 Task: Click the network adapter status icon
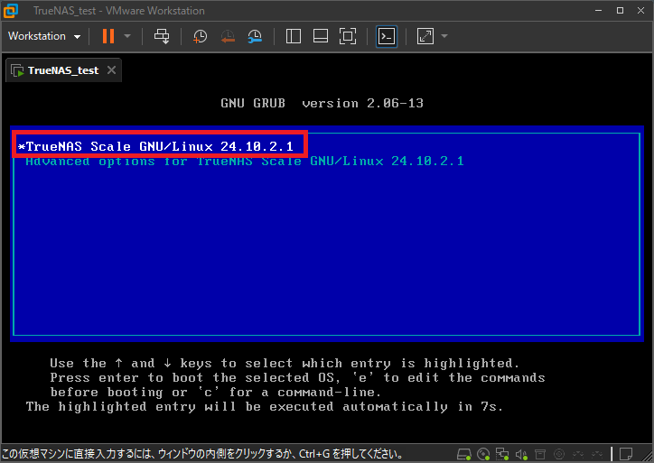click(x=501, y=454)
